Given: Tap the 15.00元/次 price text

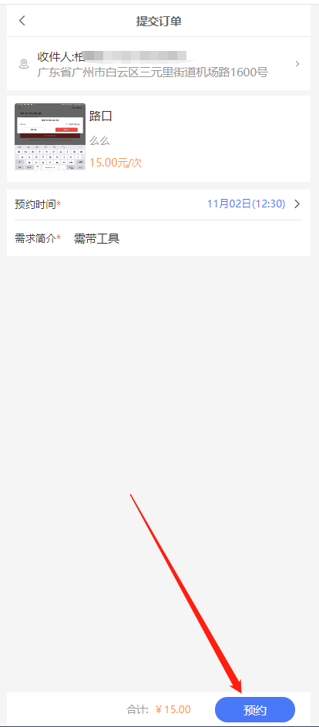Looking at the screenshot, I should [116, 163].
